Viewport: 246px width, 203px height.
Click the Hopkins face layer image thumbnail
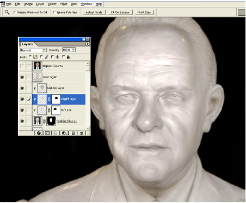[x=38, y=121]
